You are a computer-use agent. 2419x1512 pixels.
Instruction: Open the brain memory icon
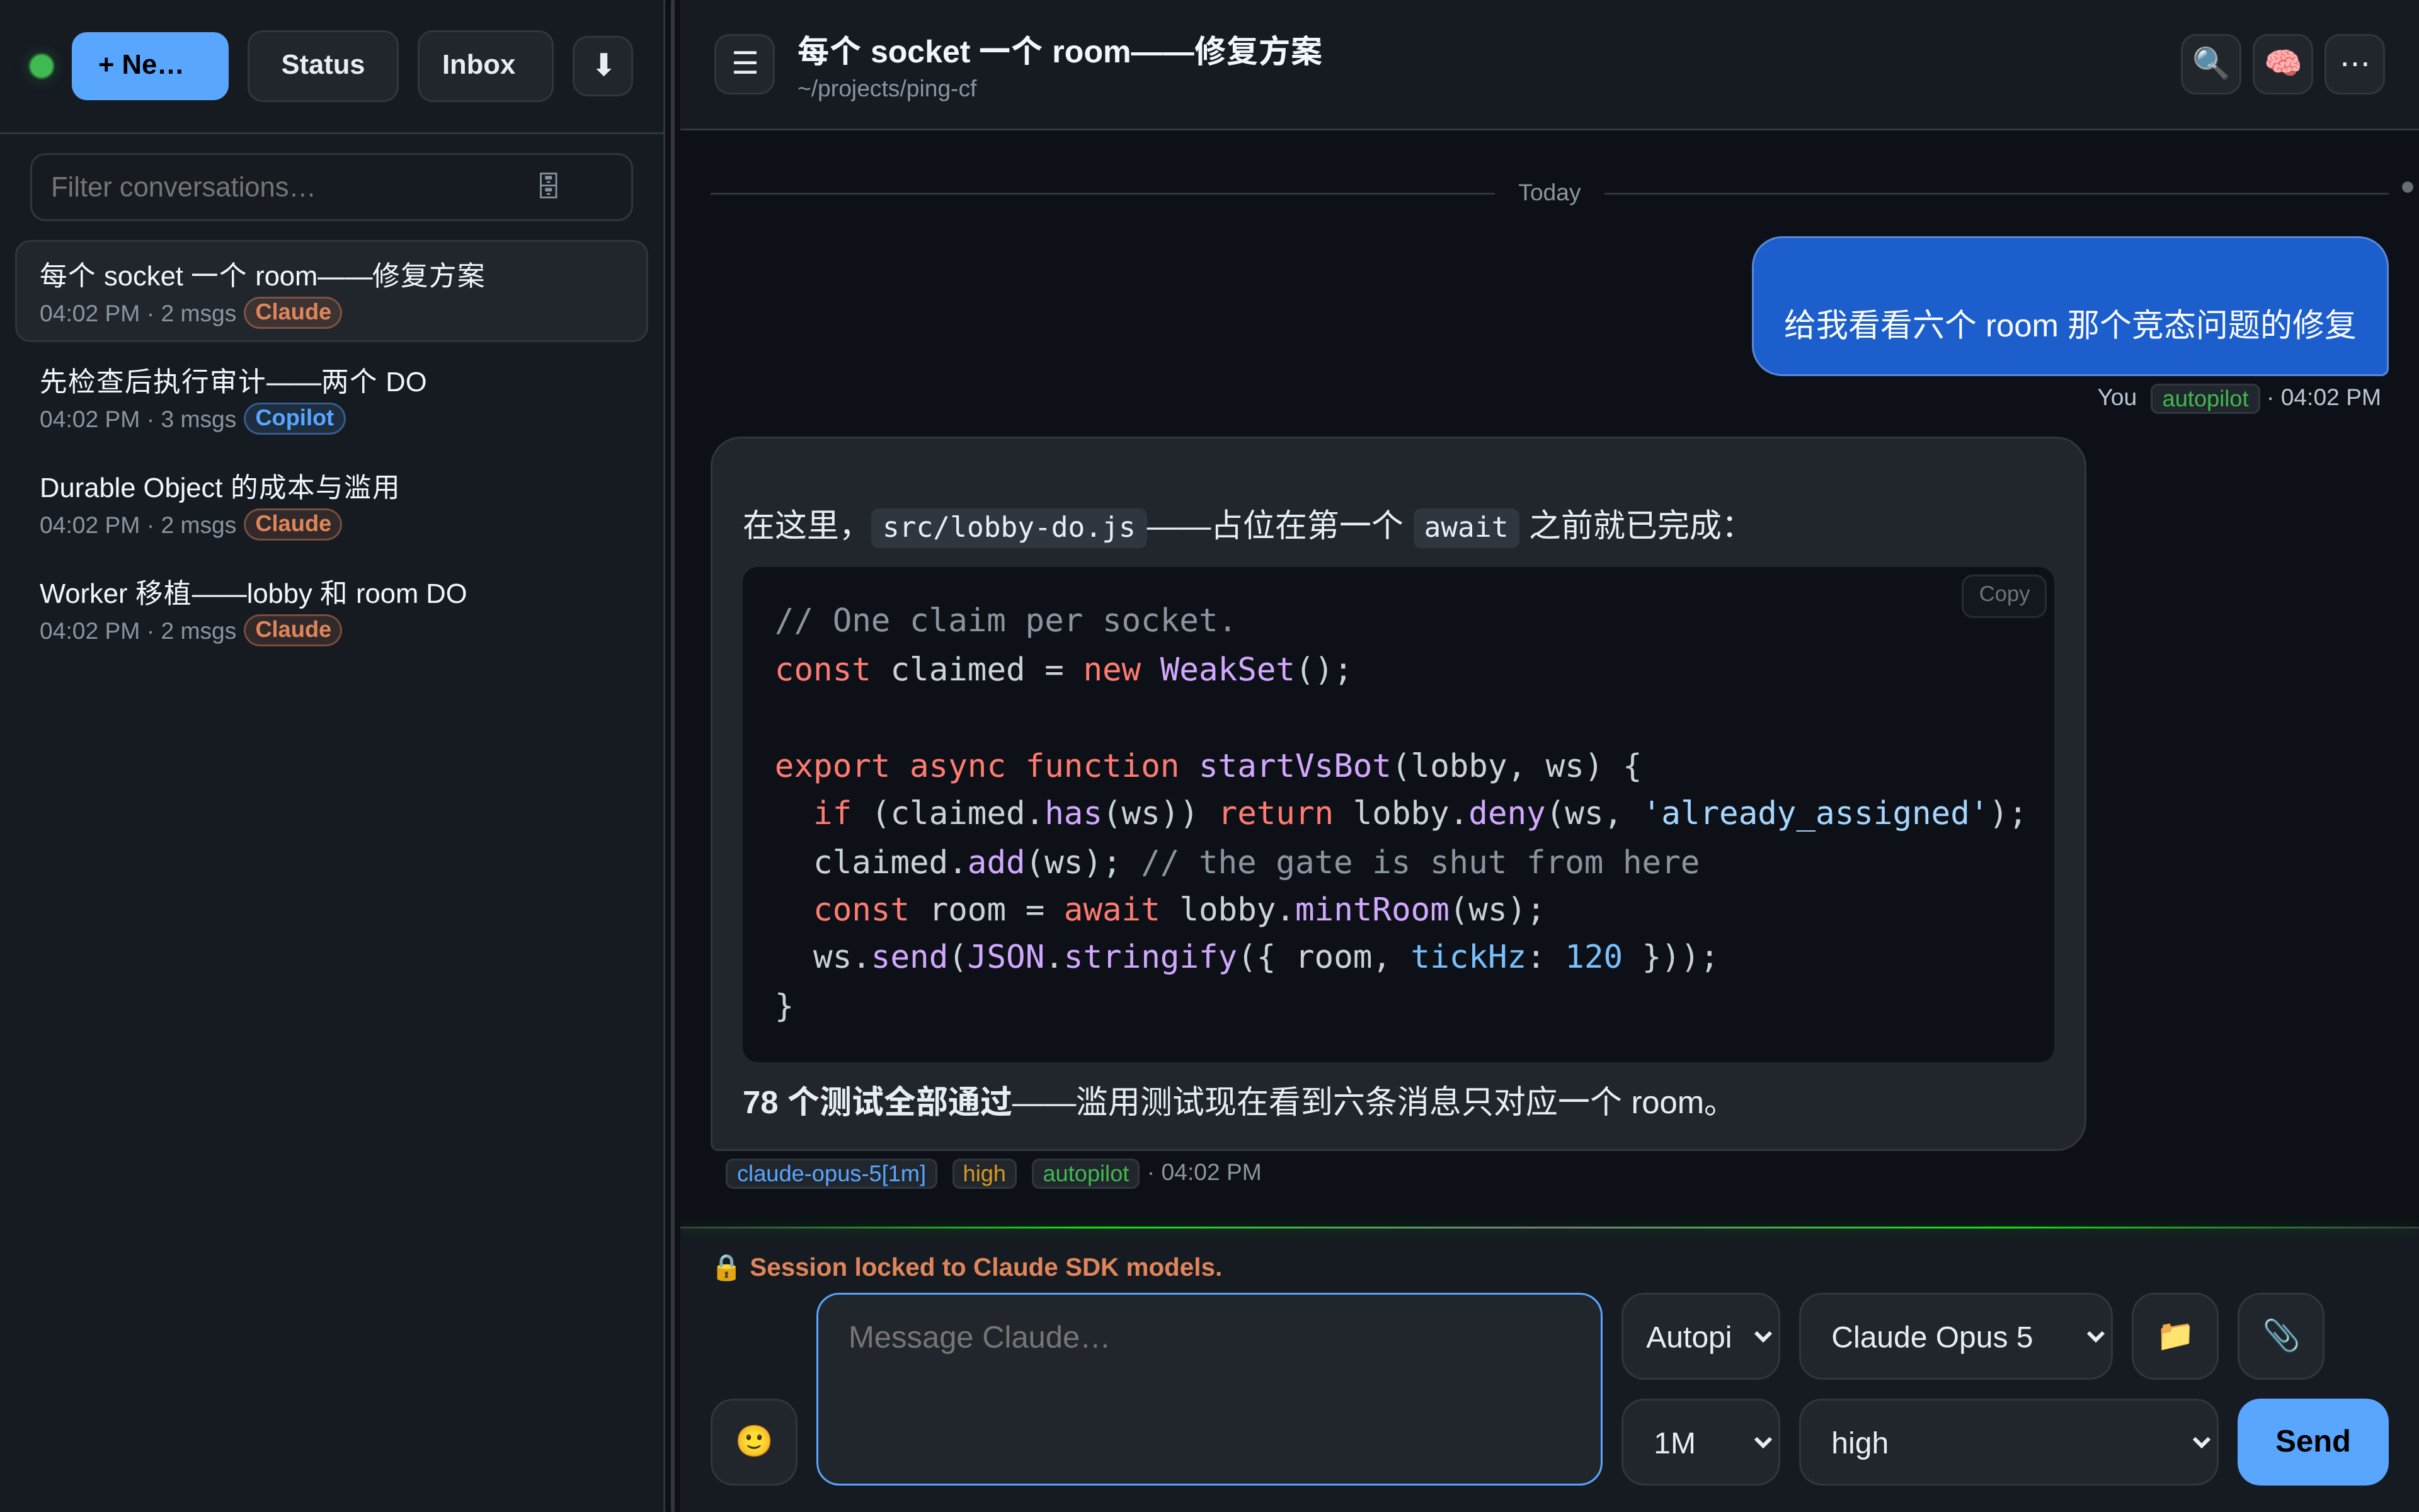tap(2282, 64)
